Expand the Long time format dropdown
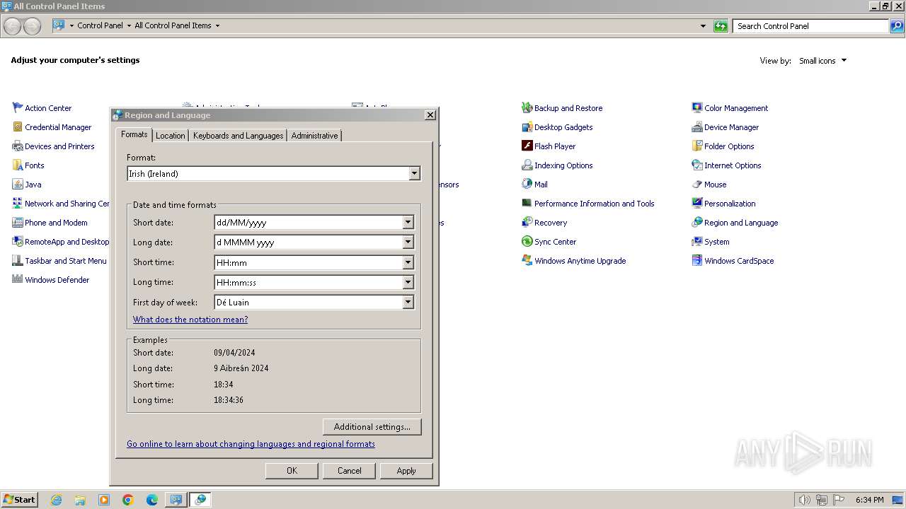 [x=408, y=282]
